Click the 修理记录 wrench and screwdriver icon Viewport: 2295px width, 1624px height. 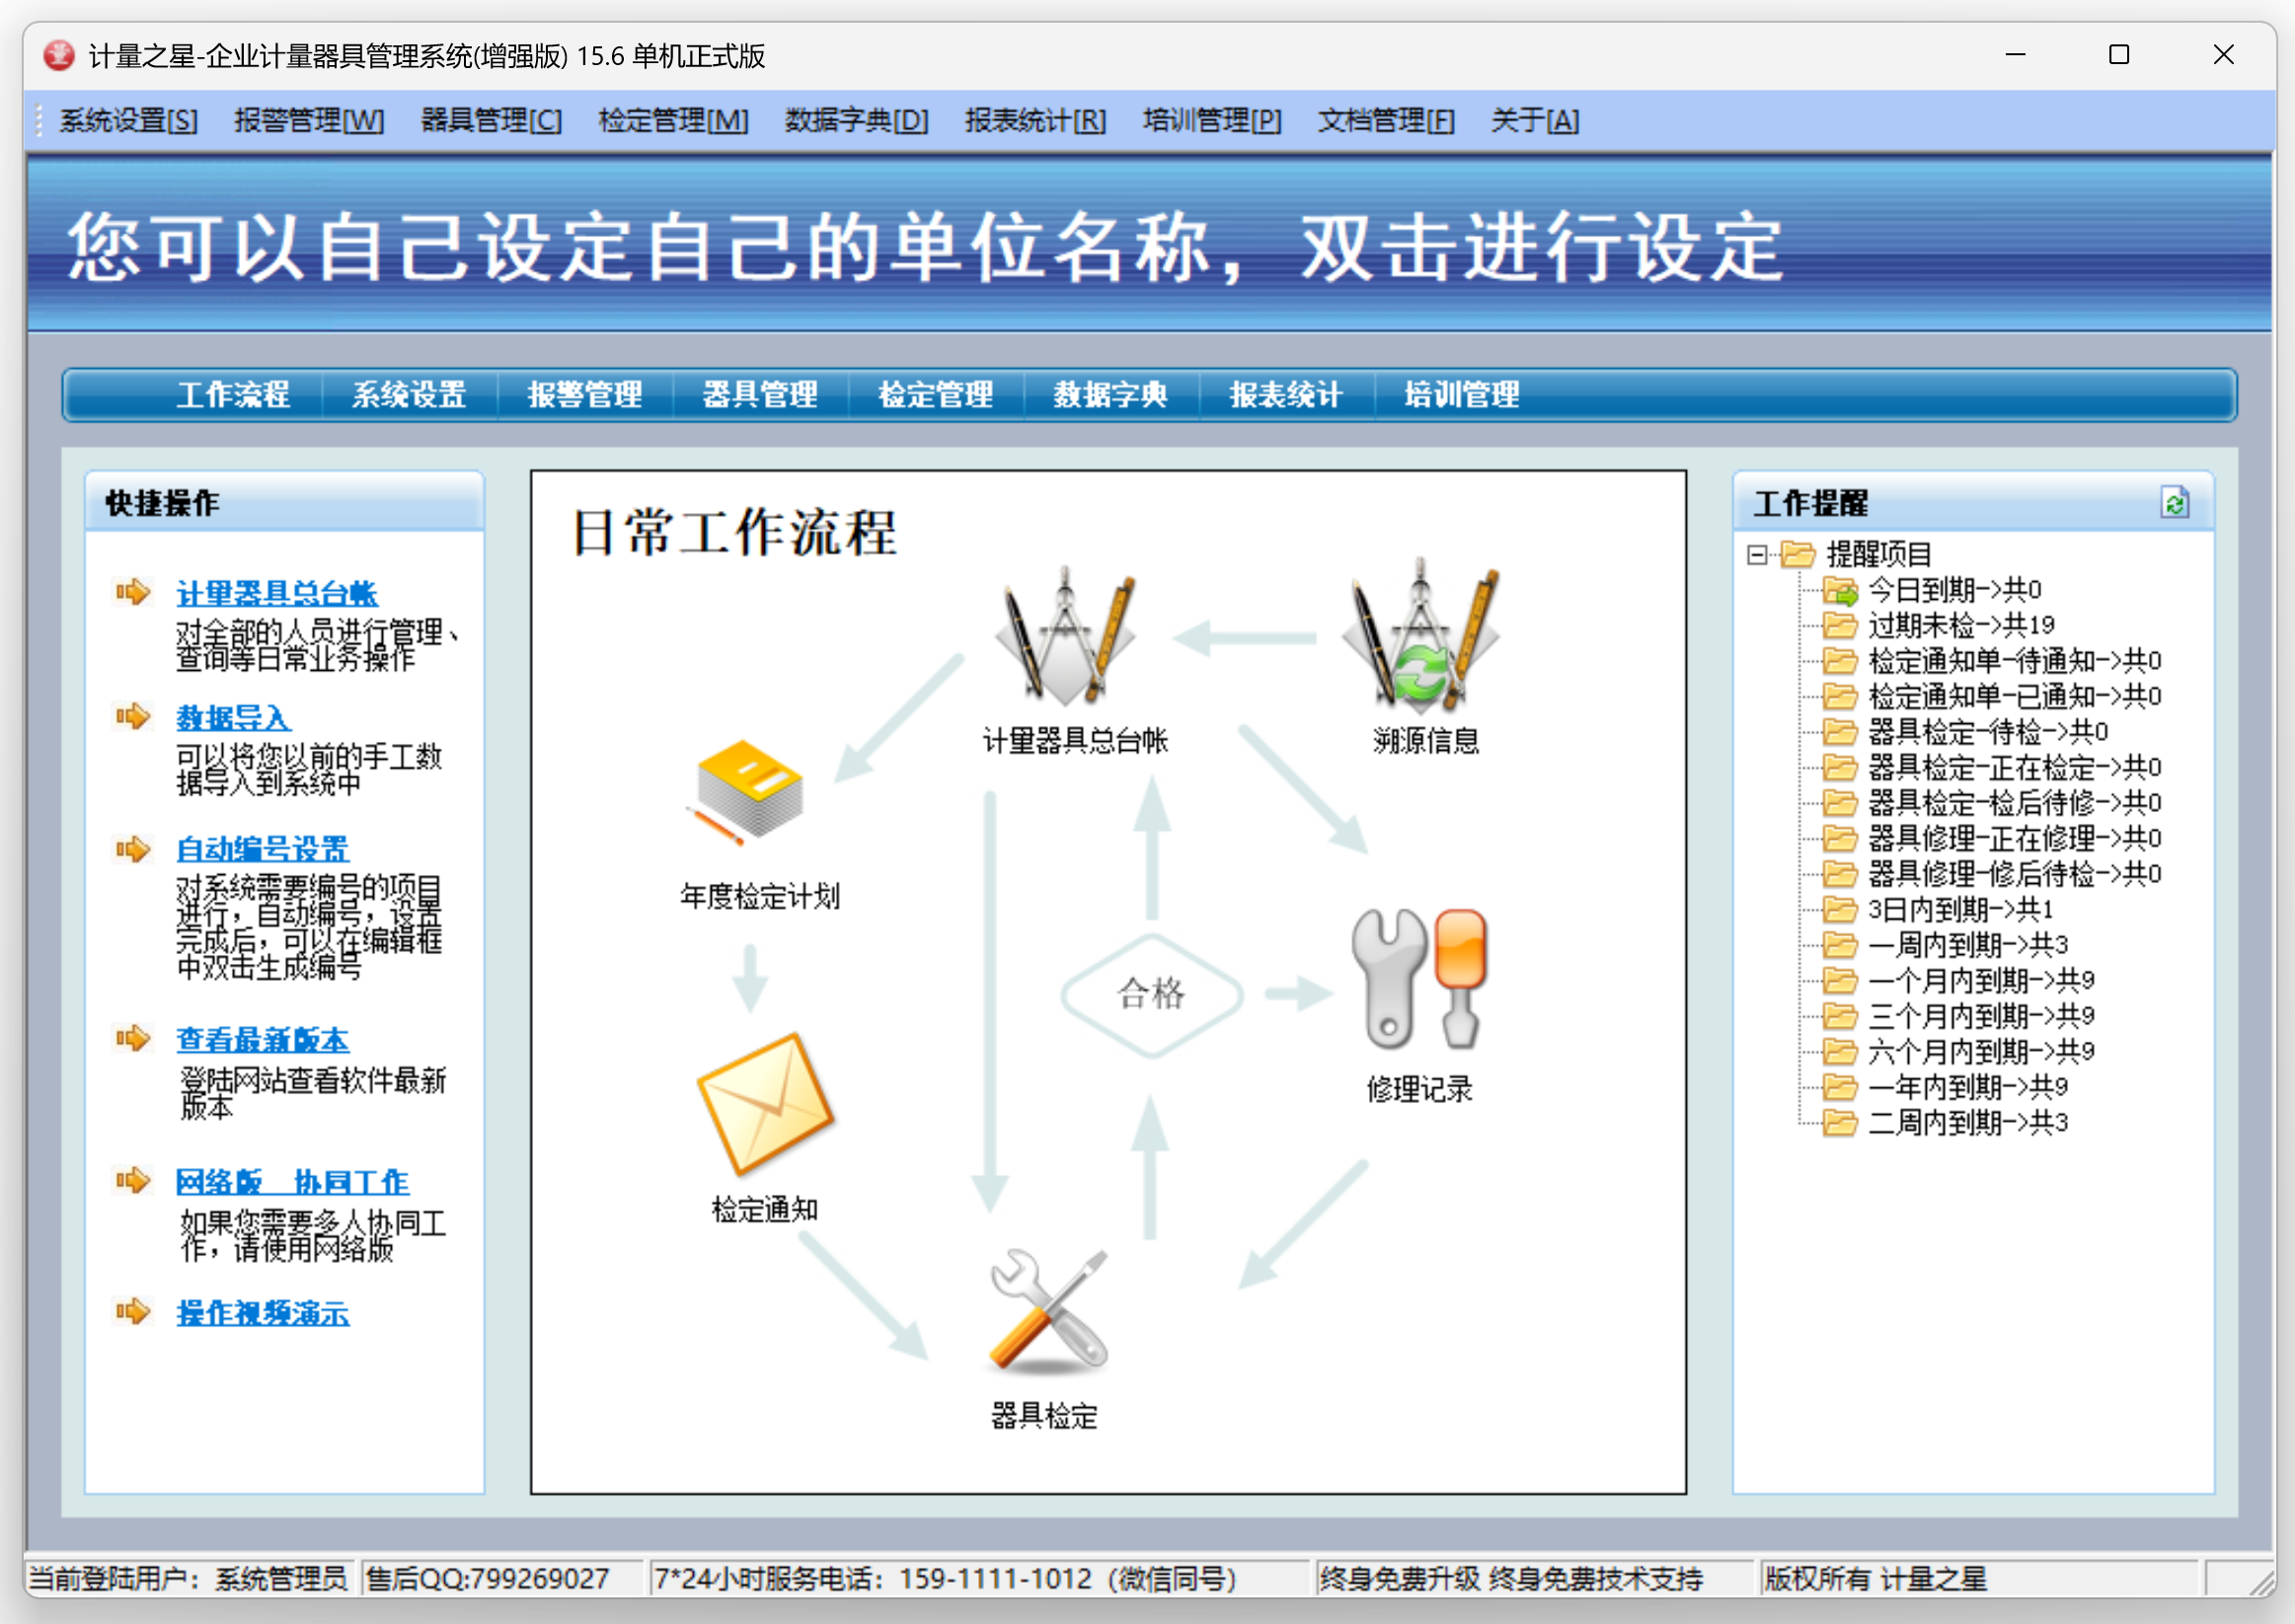click(x=1418, y=979)
